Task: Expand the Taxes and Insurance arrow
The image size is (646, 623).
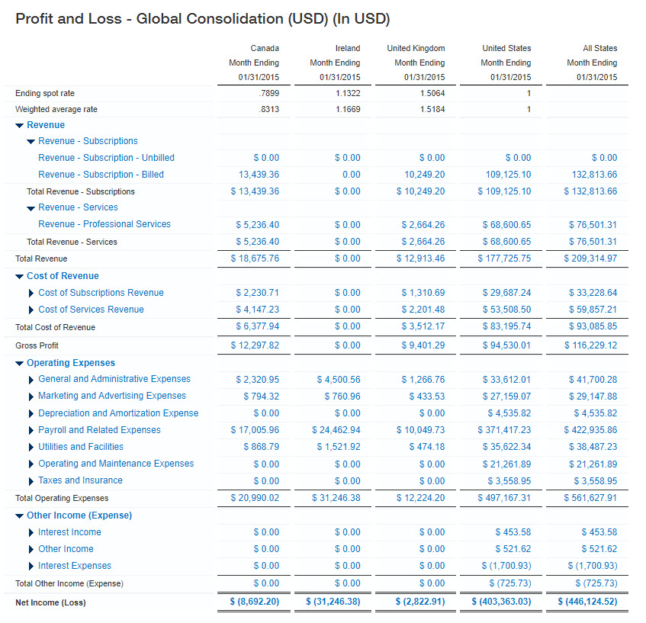Action: 31,481
